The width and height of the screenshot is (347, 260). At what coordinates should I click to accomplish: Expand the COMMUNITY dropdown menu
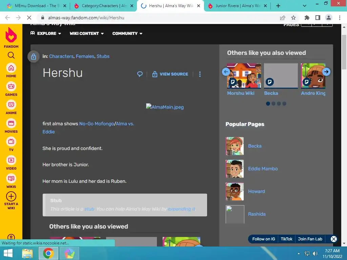pos(127,34)
